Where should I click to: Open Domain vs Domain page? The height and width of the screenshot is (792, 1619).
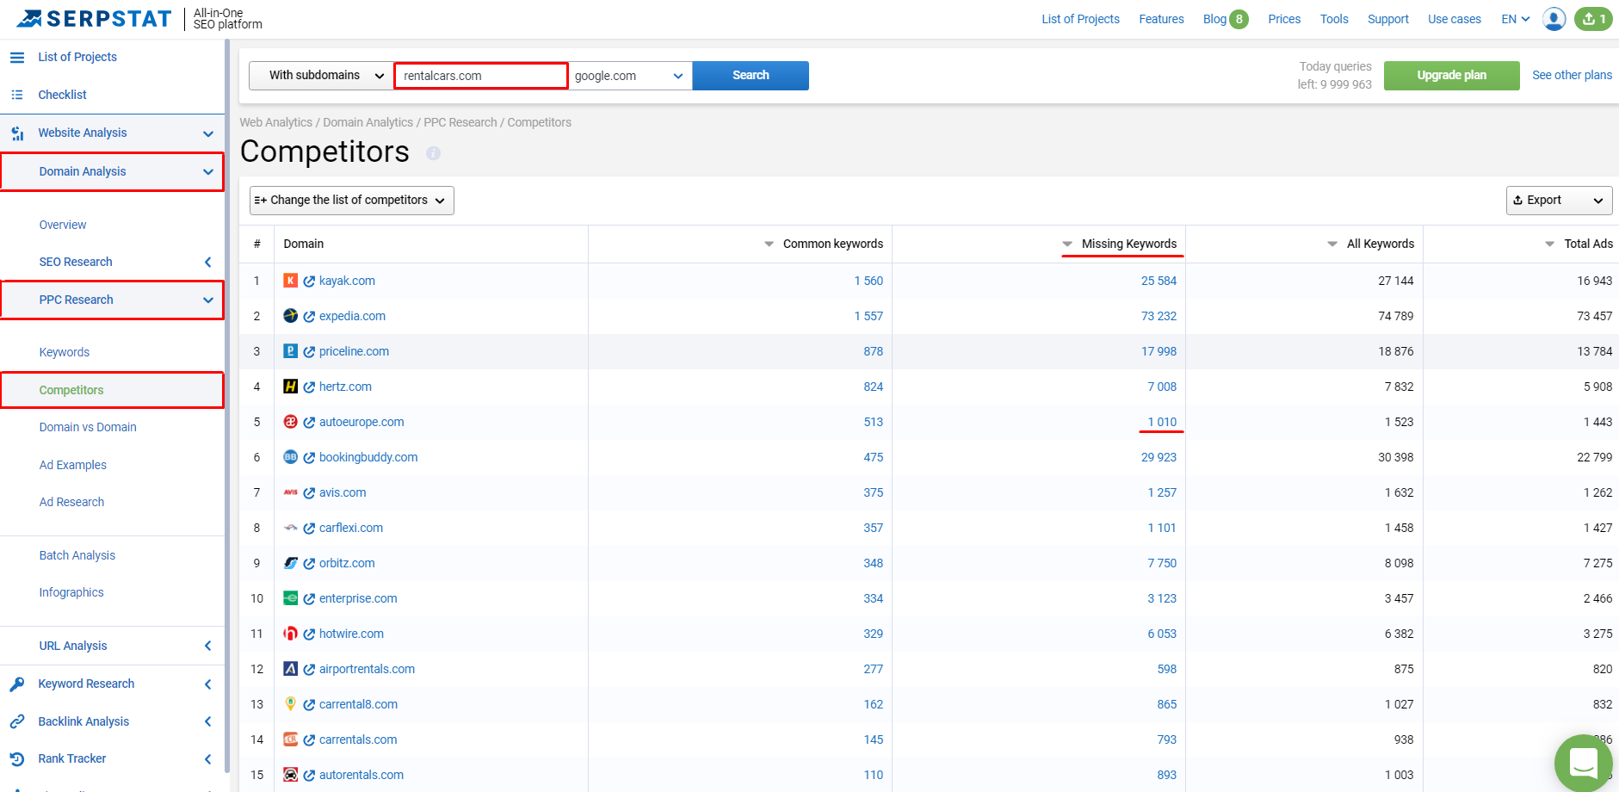[88, 427]
